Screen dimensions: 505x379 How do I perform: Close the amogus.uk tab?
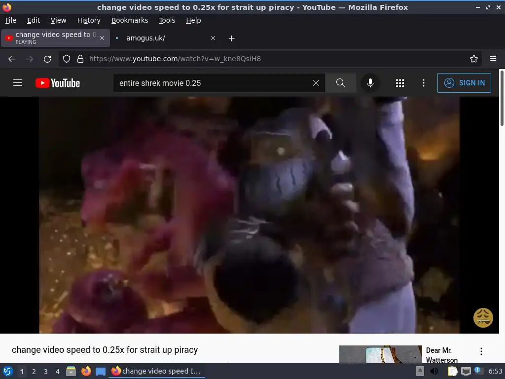click(x=213, y=38)
